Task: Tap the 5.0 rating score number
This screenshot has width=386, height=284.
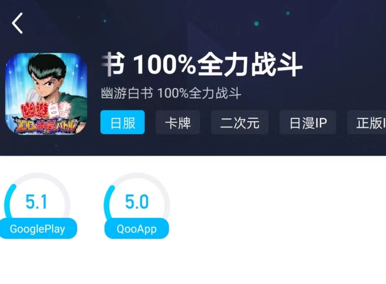Action: 137,202
